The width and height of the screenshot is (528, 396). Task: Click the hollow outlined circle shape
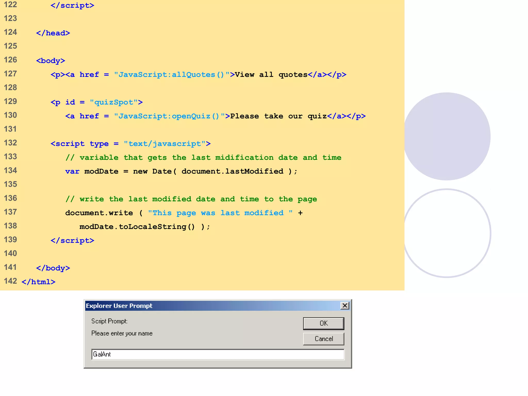pos(447,233)
